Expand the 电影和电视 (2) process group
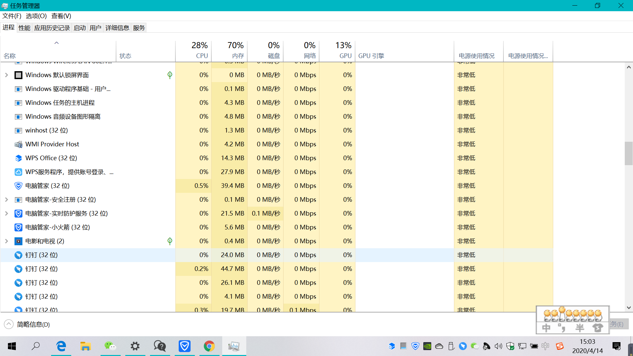Viewport: 633px width, 356px height. [x=6, y=241]
